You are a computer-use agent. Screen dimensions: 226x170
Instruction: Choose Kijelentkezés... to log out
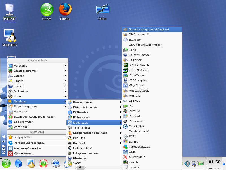[37, 154]
